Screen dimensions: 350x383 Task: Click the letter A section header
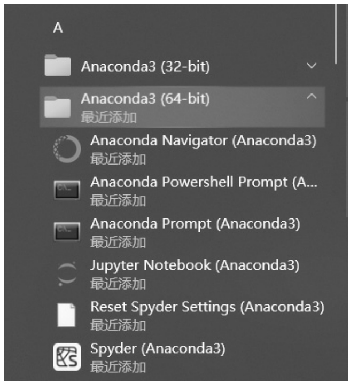tap(58, 28)
